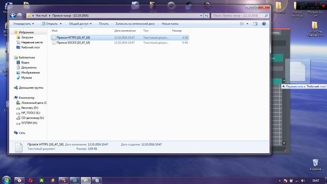Image resolution: width=327 pixels, height=184 pixels.
Task: Expand view options dropdown arrow
Action: coord(247,24)
